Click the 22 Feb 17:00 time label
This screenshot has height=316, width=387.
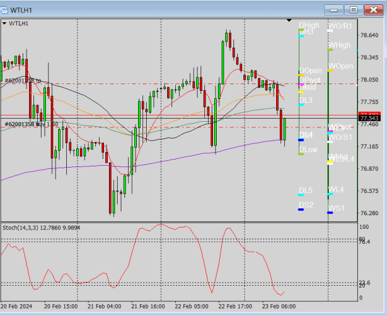click(235, 306)
